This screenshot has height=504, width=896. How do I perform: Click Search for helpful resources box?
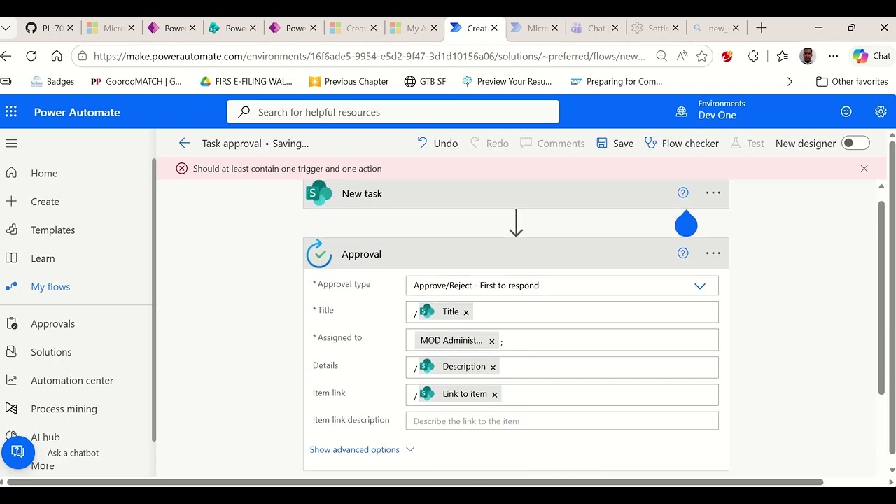393,112
